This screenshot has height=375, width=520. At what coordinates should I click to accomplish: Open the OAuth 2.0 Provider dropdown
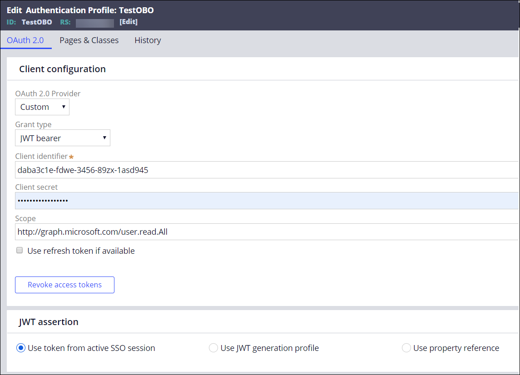(x=42, y=107)
